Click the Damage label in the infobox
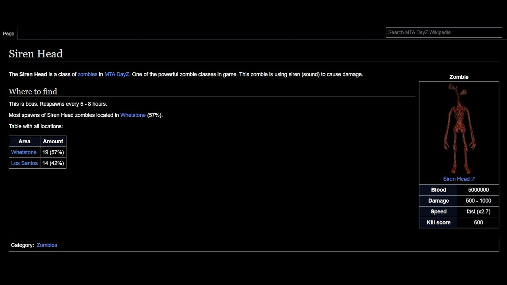 438,201
